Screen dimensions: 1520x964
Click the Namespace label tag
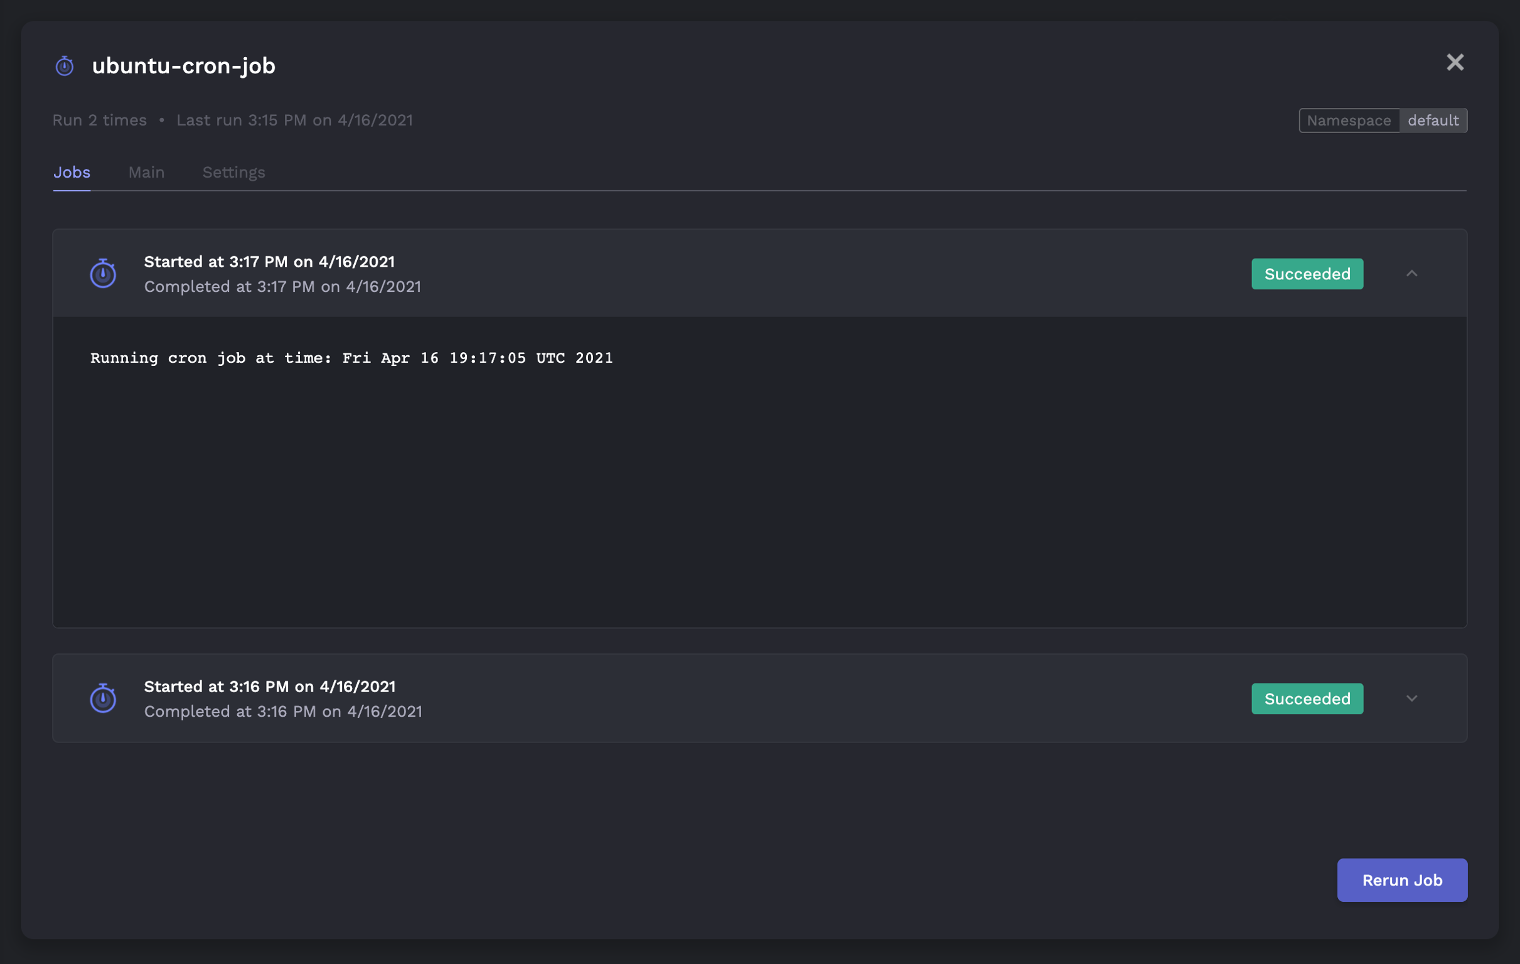coord(1349,120)
